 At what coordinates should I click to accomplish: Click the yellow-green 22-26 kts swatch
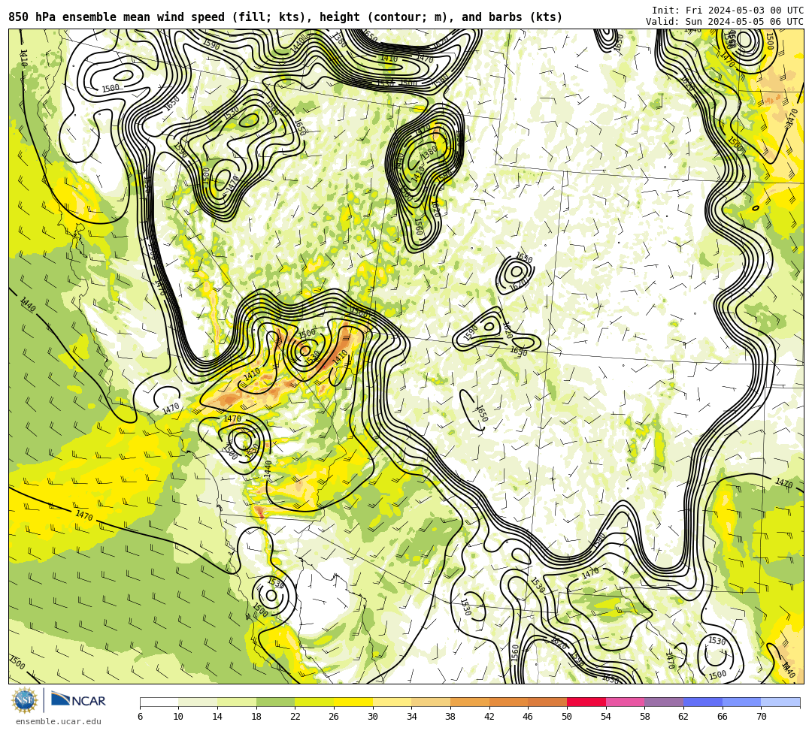click(x=314, y=702)
